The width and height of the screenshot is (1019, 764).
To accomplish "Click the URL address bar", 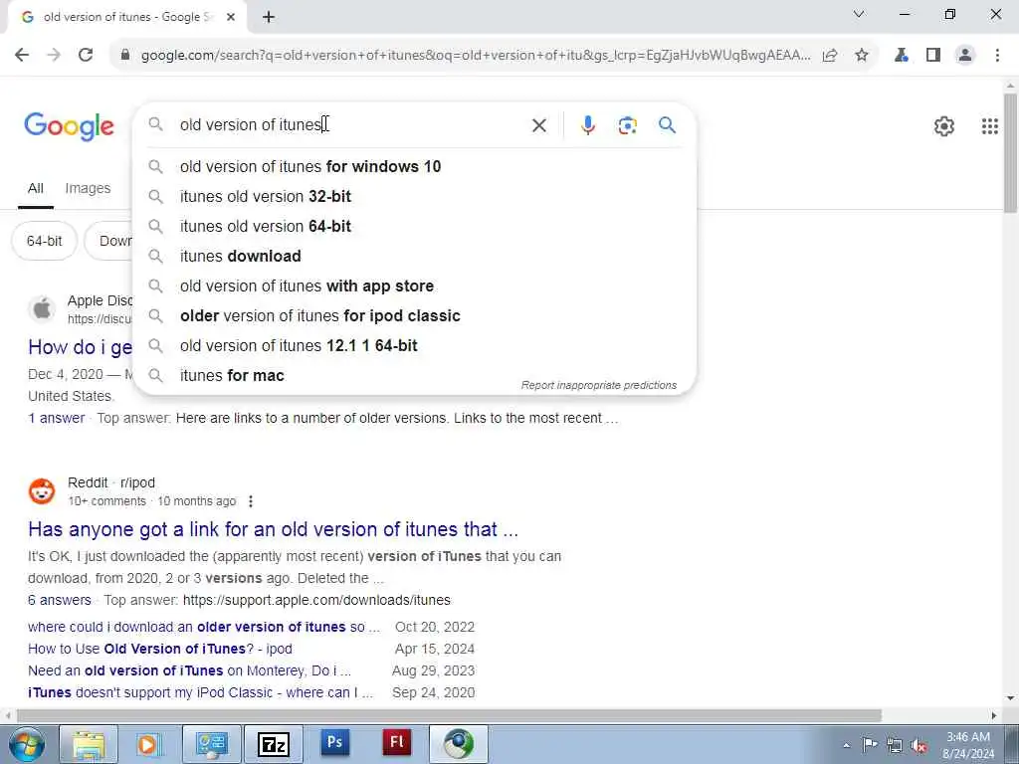I will 475,56.
